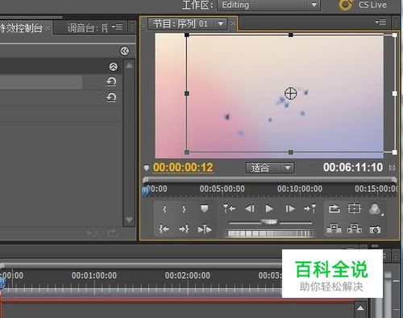This screenshot has height=318, width=403.
Task: Toggle Loop playback
Action: tap(334, 209)
